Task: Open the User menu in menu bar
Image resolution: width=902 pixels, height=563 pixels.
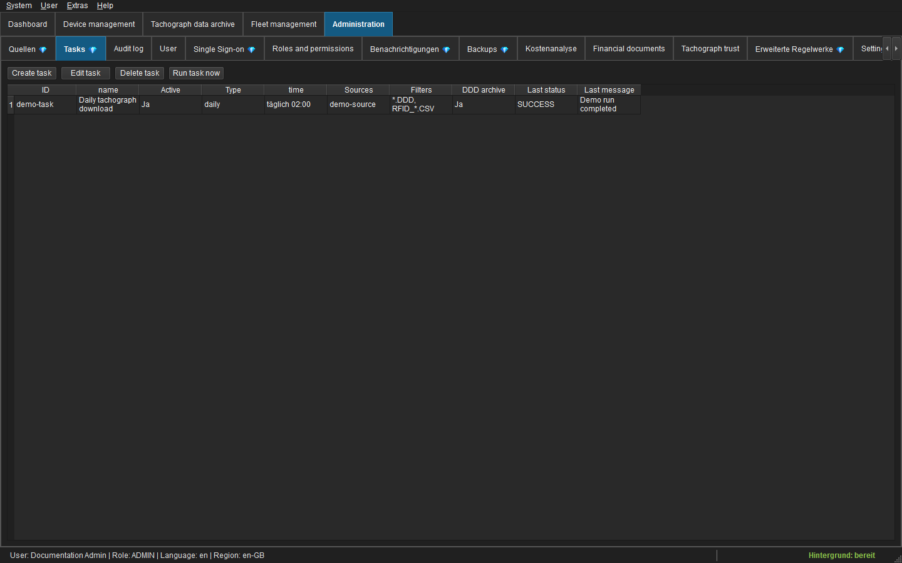Action: coord(49,6)
